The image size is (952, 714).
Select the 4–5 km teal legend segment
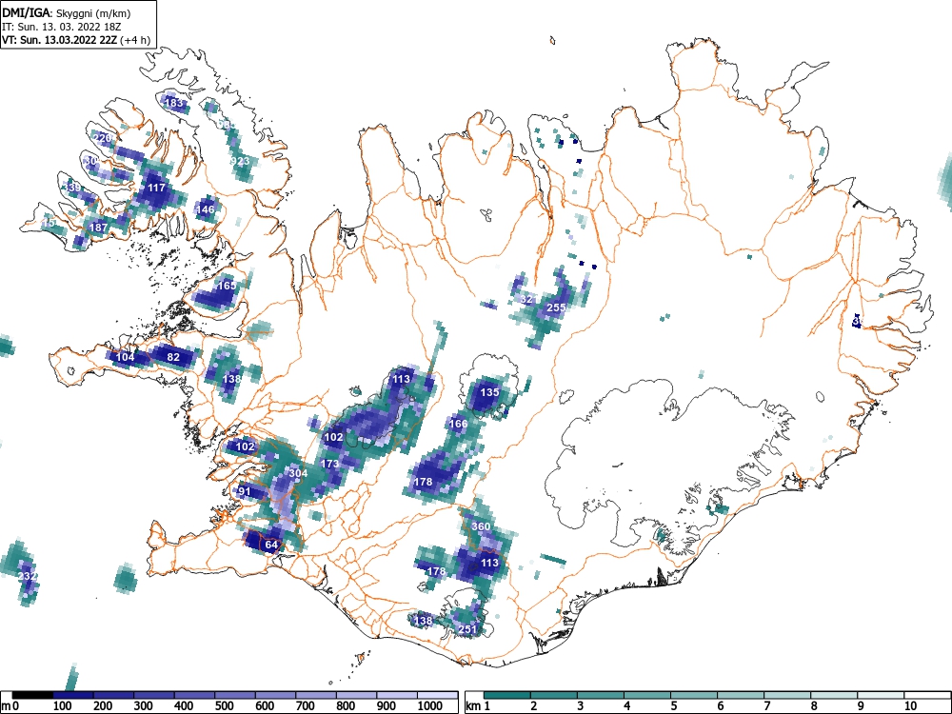647,695
